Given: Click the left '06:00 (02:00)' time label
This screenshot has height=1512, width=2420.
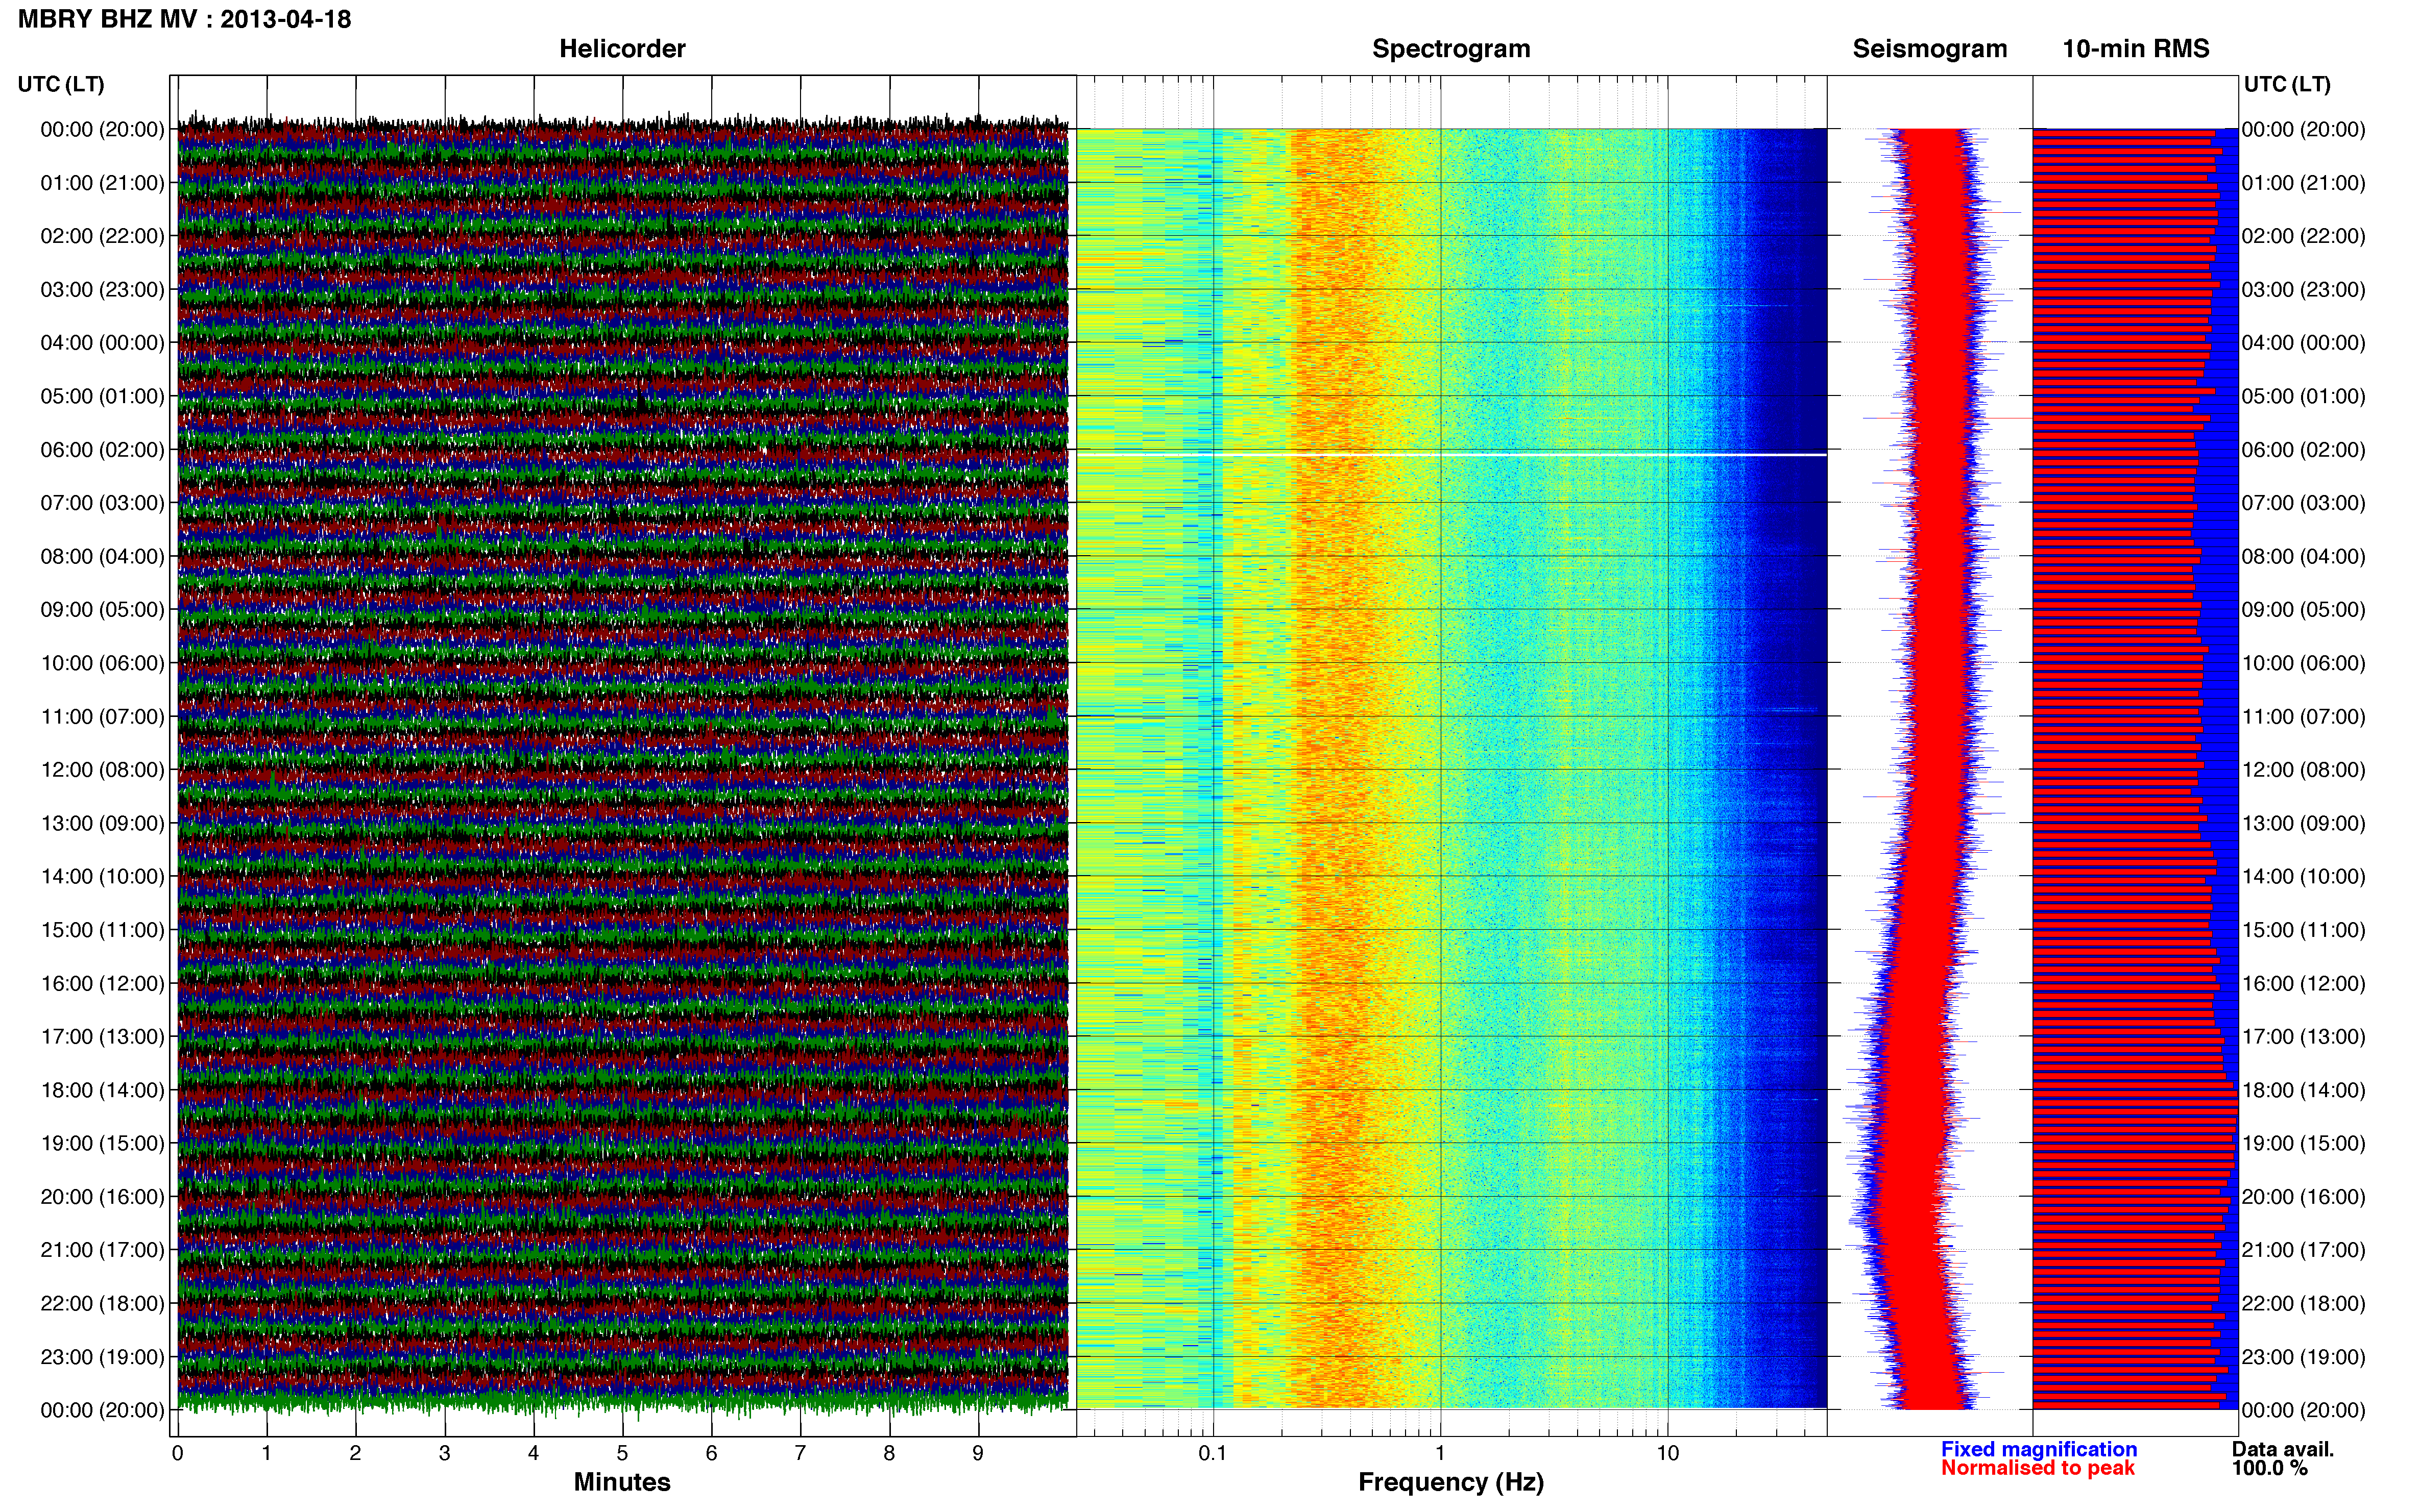Looking at the screenshot, I should (102, 450).
